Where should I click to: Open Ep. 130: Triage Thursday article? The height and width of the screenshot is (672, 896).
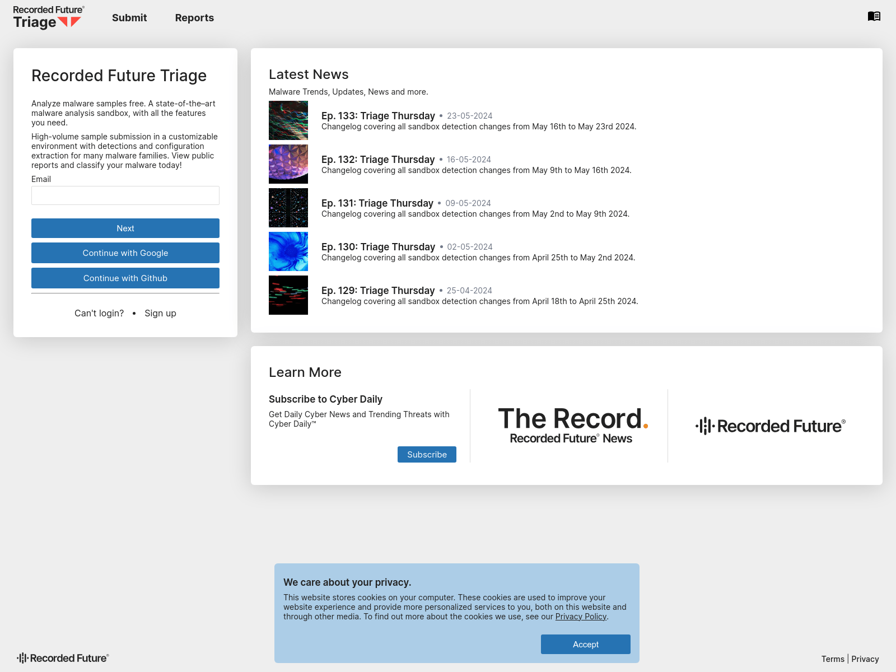[378, 247]
